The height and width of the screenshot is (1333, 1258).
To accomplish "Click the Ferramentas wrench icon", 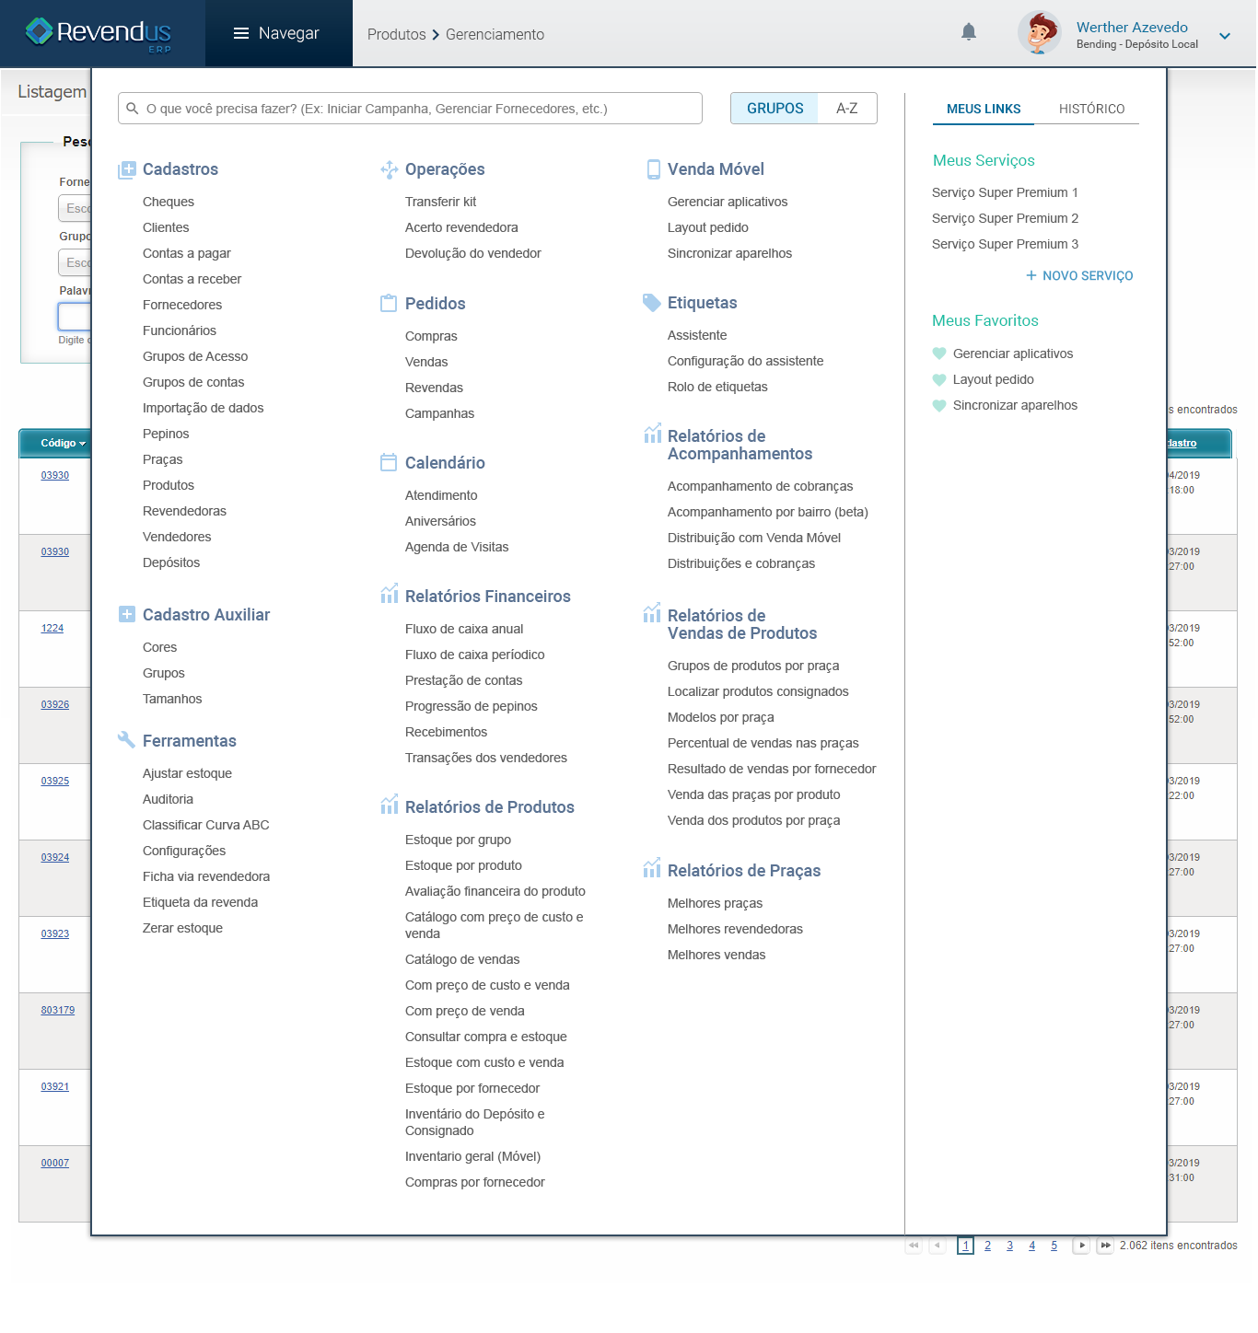I will pyautogui.click(x=126, y=740).
